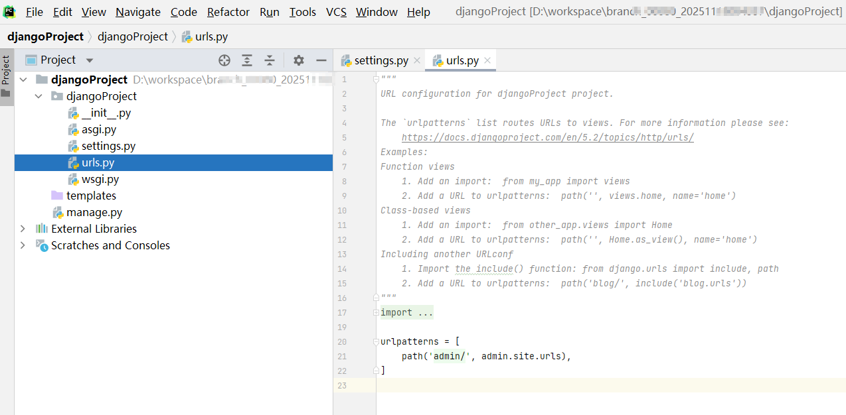The image size is (846, 415).
Task: Open the docs.djangoproject.com URL link in editor
Action: click(548, 137)
